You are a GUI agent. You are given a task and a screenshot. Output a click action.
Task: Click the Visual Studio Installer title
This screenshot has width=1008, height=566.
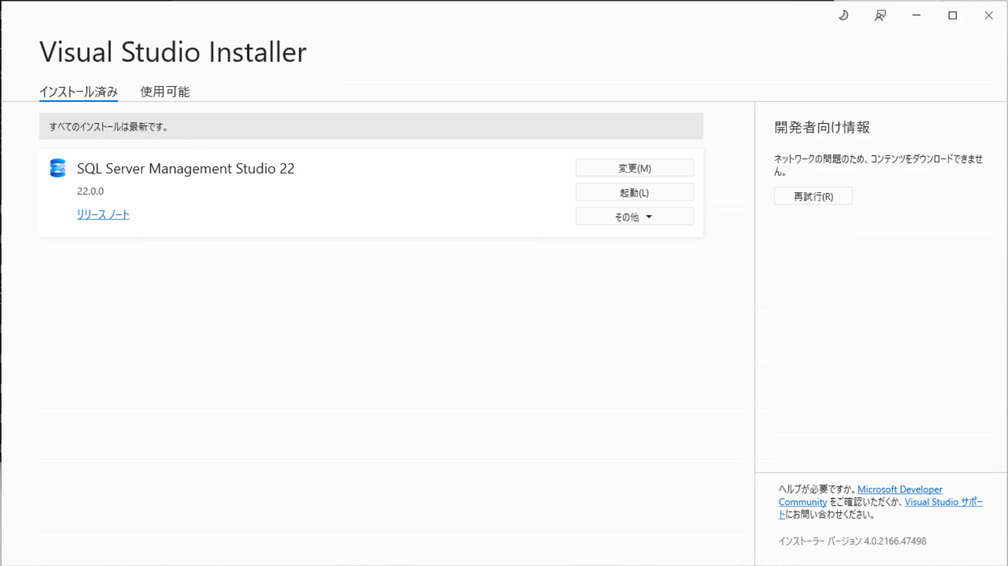click(x=173, y=52)
